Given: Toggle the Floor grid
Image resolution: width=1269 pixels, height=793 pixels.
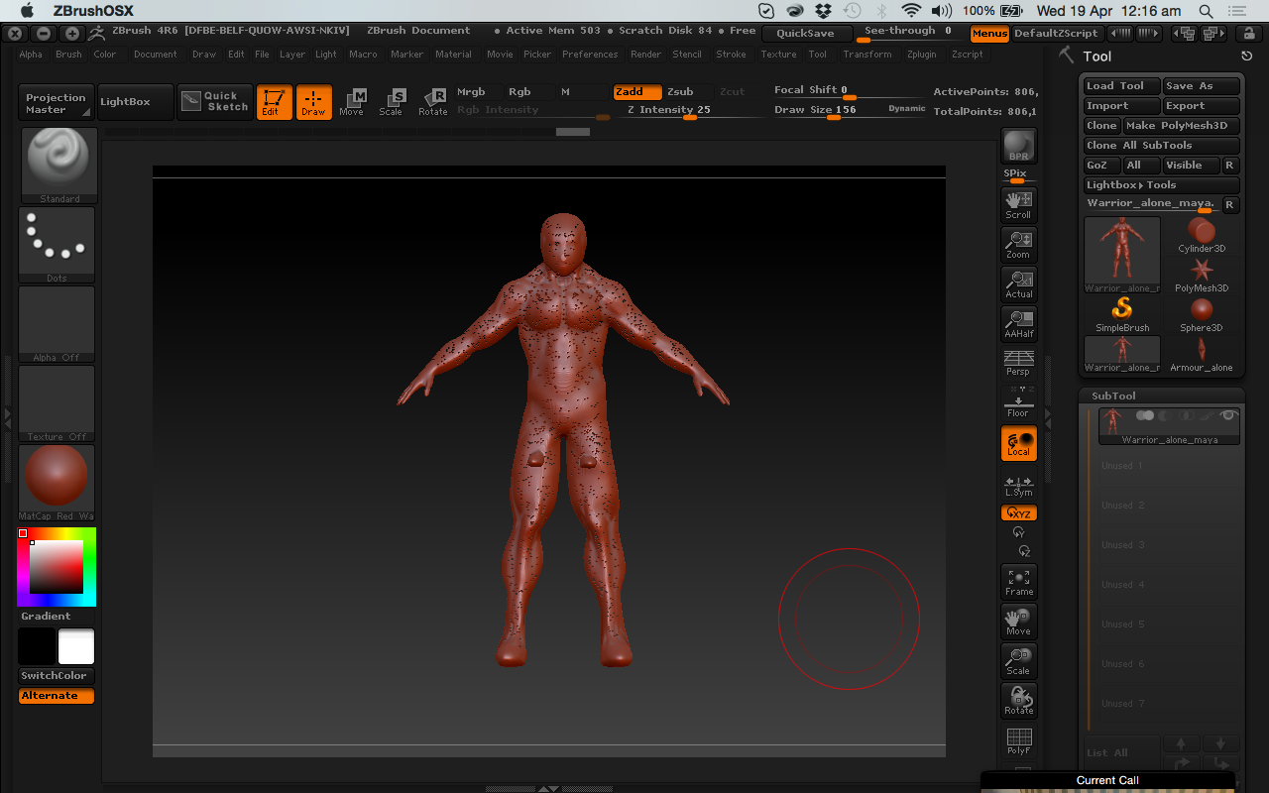Looking at the screenshot, I should 1019,403.
